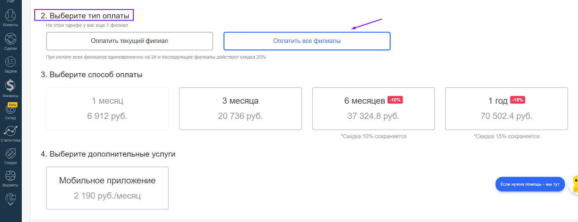Viewport: 578px width, 222px height.
Task: Choose the 1 месяц payment period
Action: click(x=107, y=108)
